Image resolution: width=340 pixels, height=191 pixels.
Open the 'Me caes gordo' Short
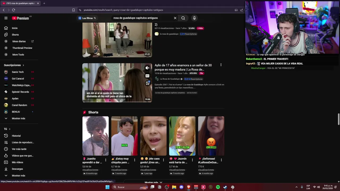pos(153,136)
